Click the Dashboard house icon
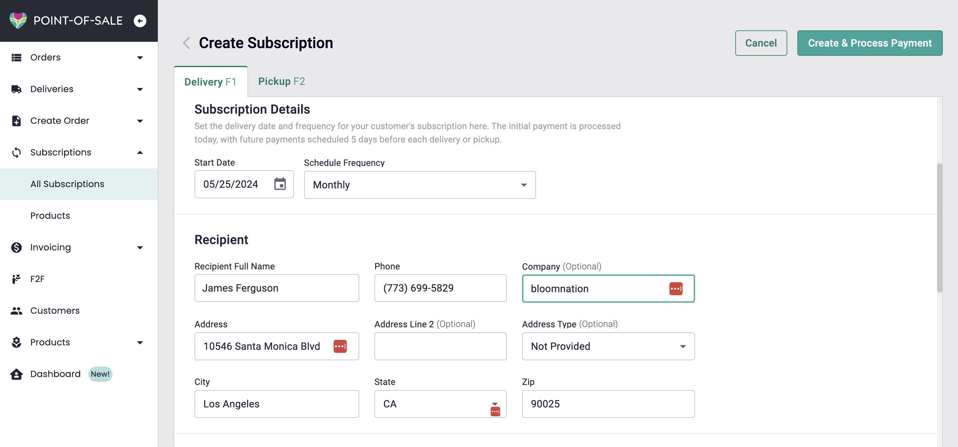Screen dimensions: 958x447 16,374
